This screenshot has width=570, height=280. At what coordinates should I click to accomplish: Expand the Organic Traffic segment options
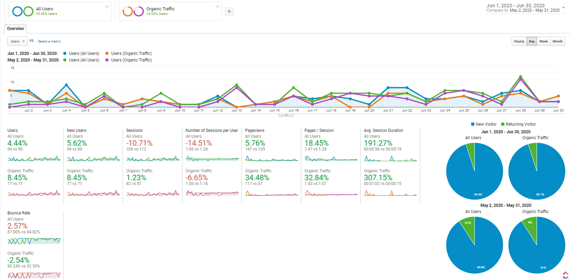click(x=217, y=7)
